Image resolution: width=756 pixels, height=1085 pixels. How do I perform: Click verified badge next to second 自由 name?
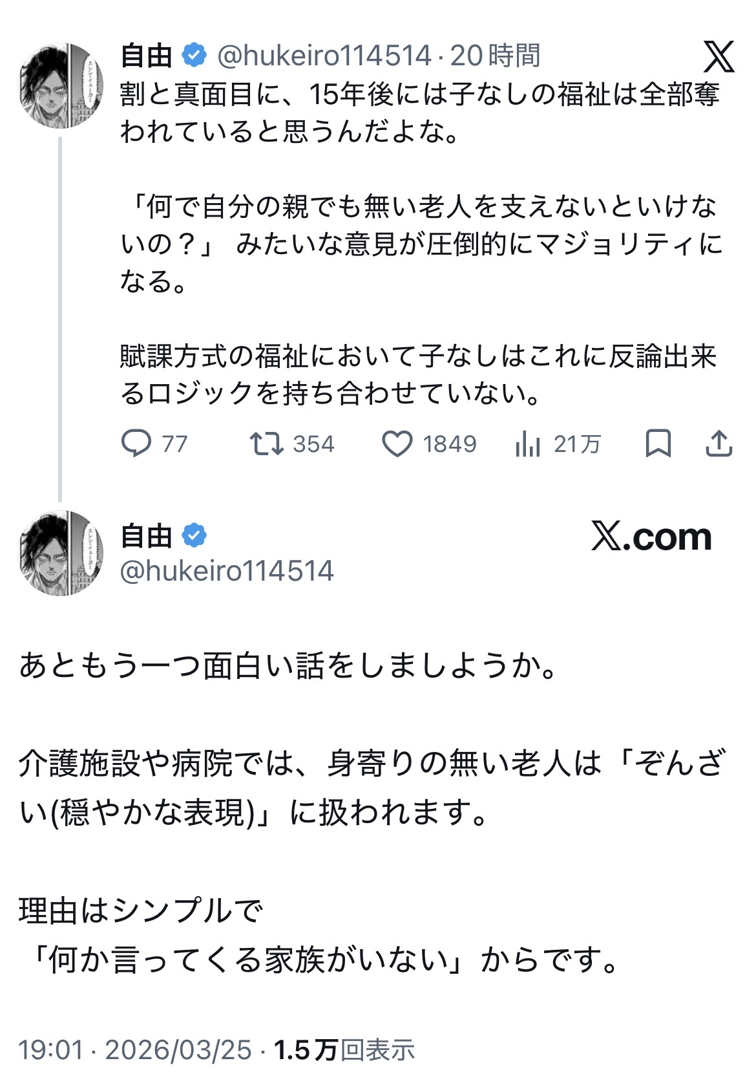pos(194,536)
